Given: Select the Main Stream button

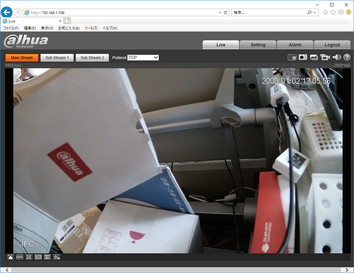Looking at the screenshot, I should pos(22,58).
